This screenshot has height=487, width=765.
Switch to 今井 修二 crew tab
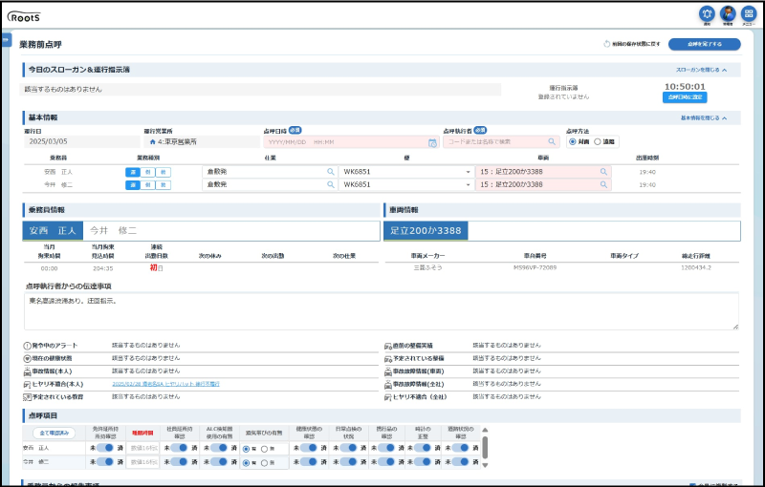pyautogui.click(x=113, y=230)
